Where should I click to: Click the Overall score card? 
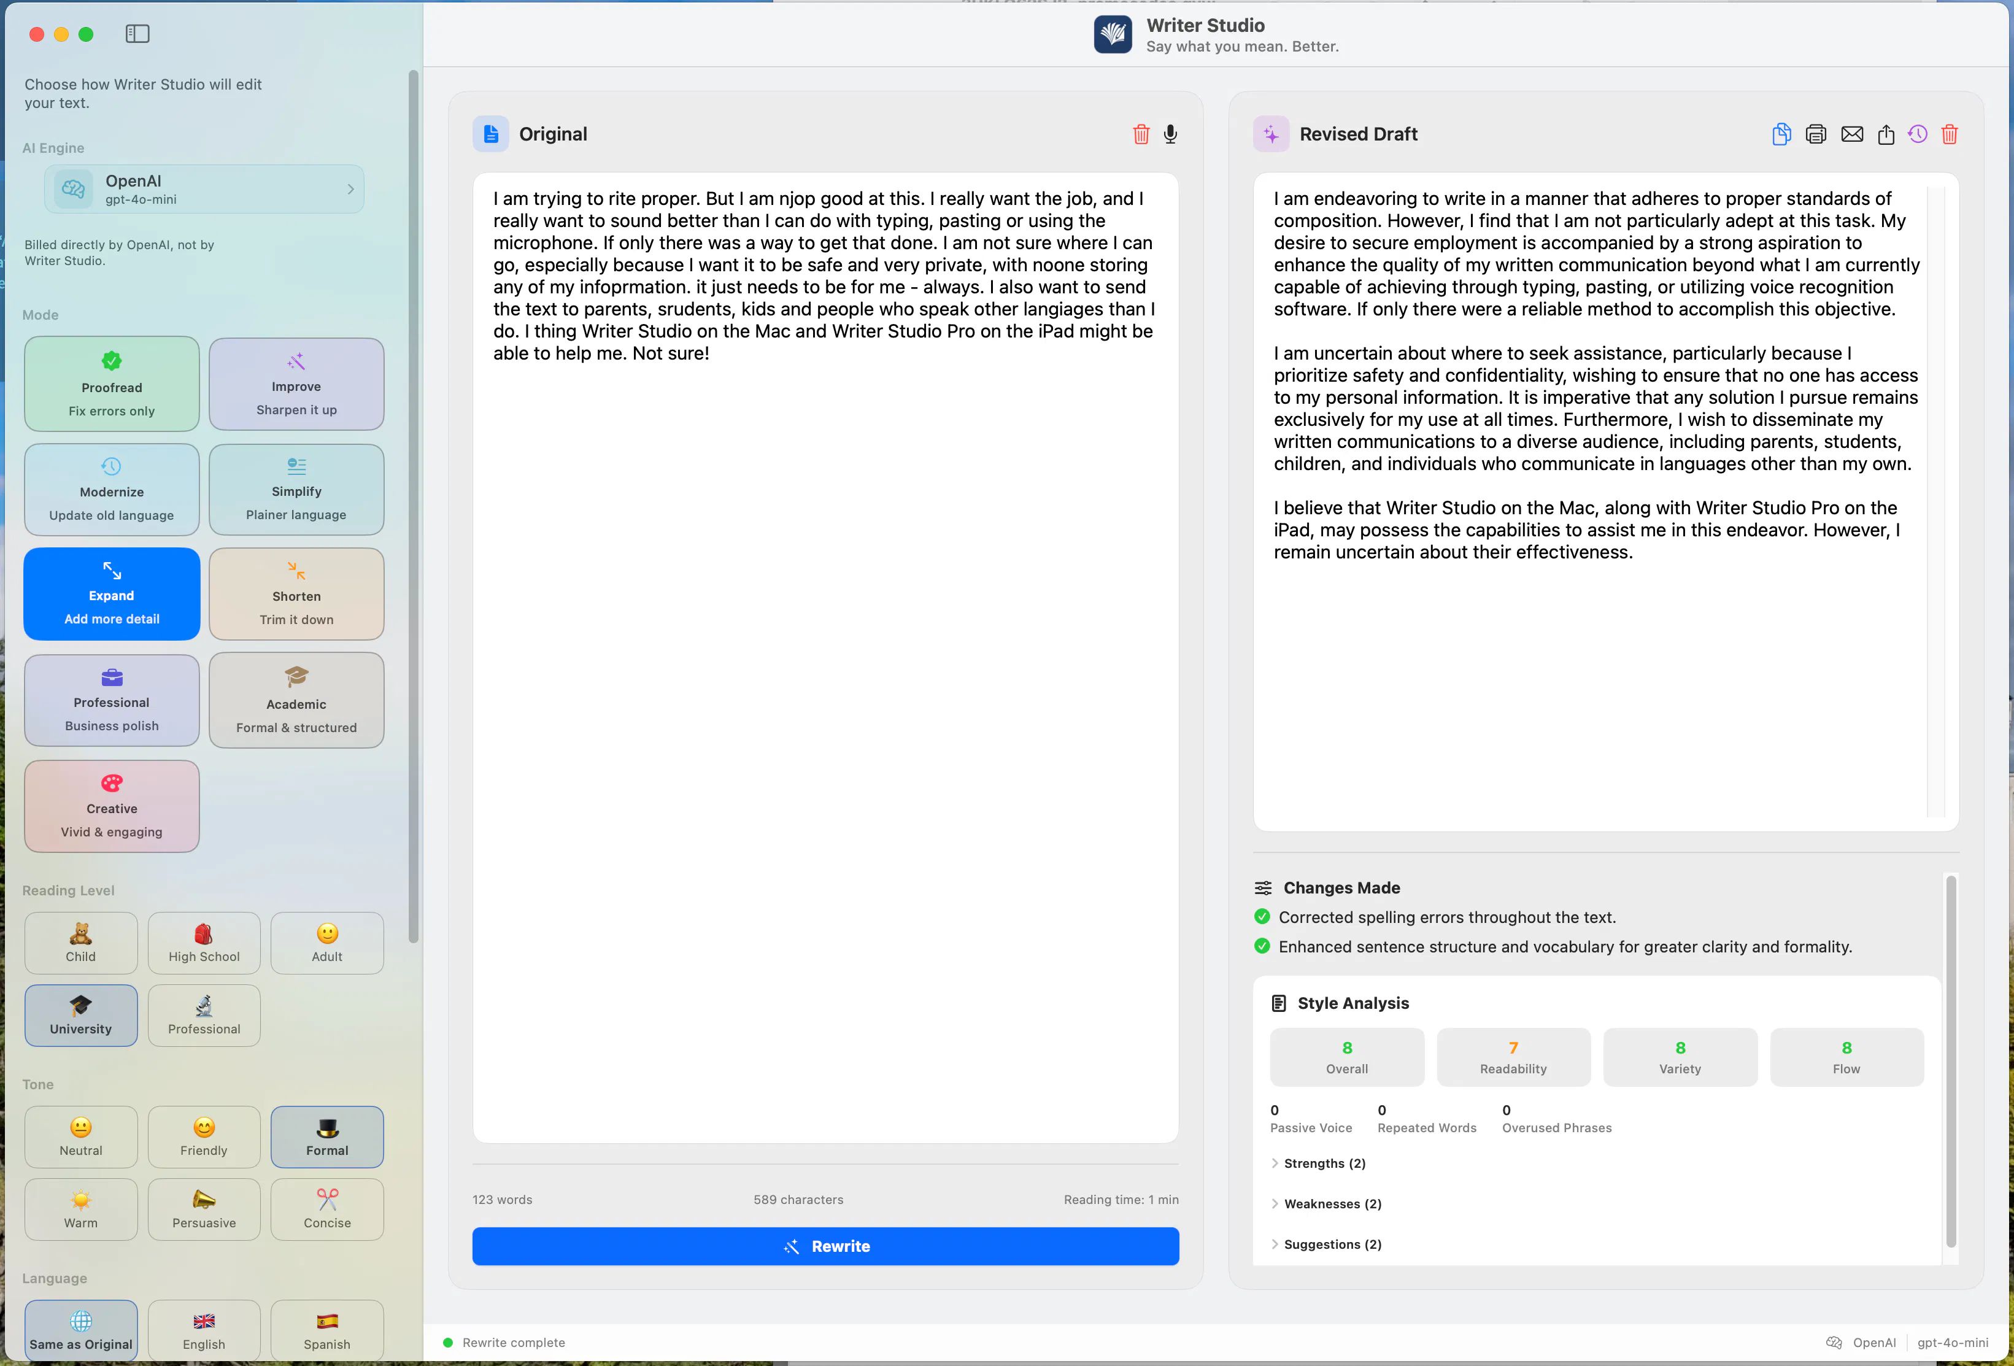(1347, 1057)
